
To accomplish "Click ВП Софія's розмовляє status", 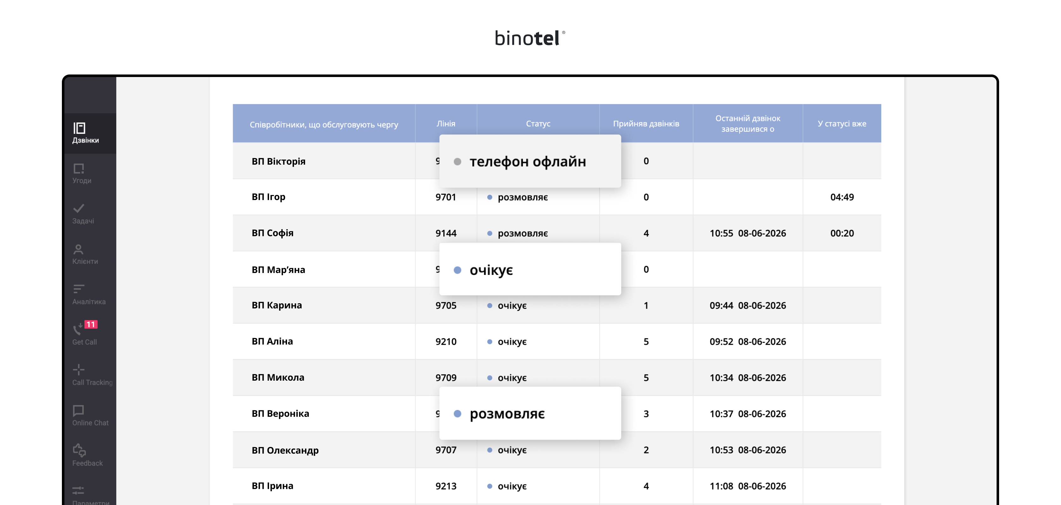I will 517,233.
